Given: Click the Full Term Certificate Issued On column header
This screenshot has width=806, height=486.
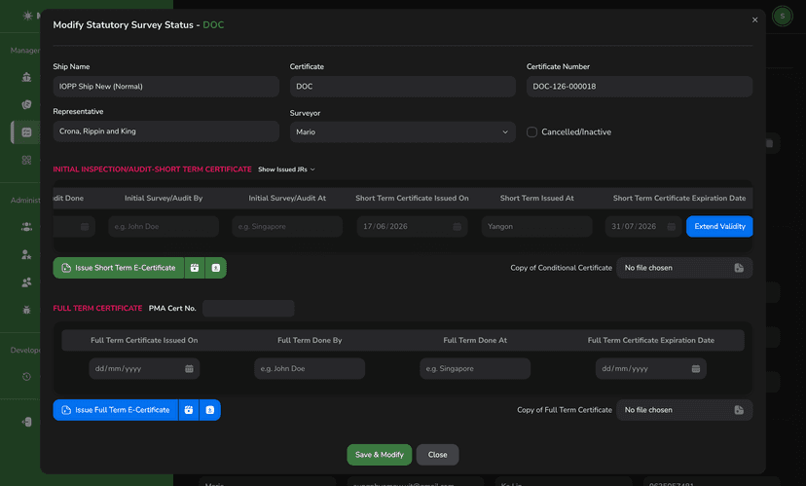Looking at the screenshot, I should pyautogui.click(x=144, y=340).
